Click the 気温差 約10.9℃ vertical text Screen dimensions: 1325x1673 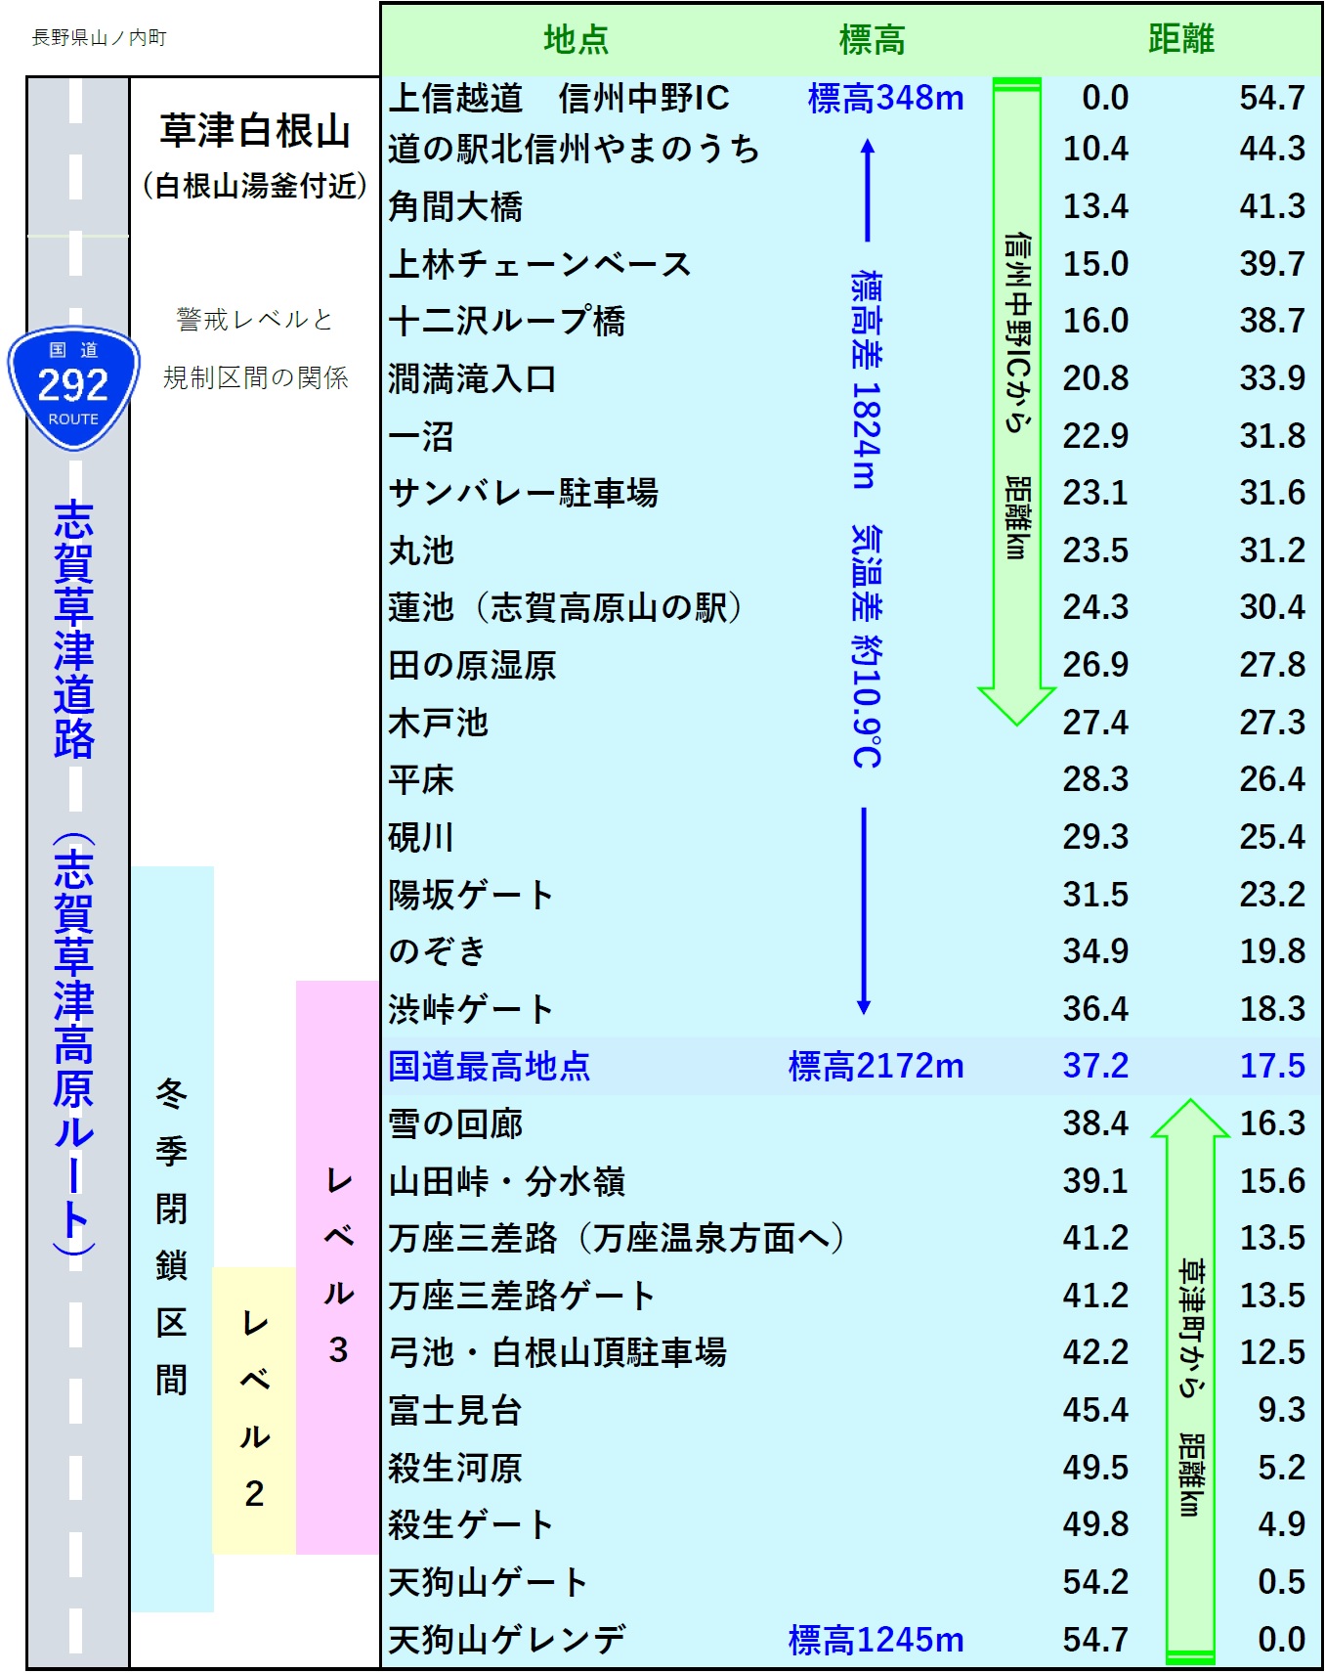(867, 647)
